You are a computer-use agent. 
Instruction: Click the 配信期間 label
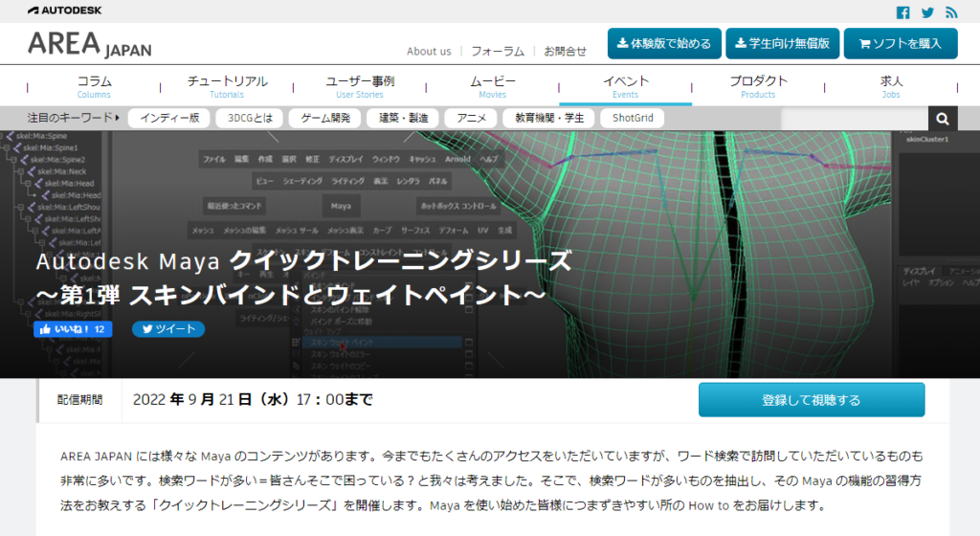point(80,400)
